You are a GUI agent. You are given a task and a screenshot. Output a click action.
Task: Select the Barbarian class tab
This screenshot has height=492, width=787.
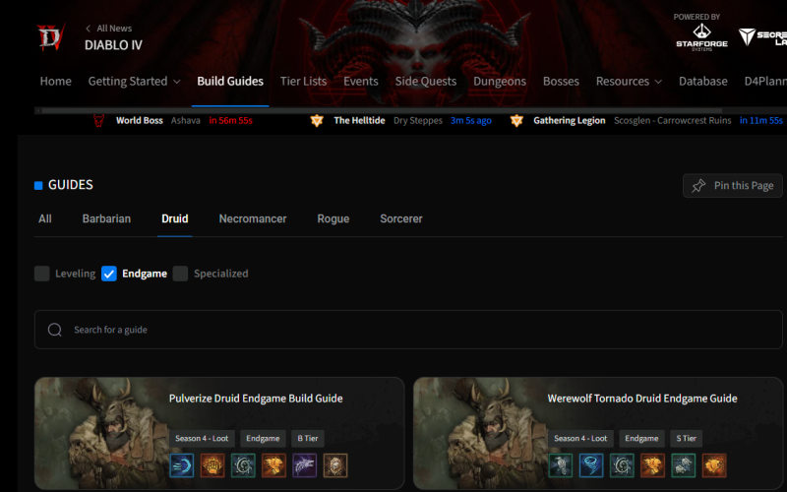(x=106, y=218)
